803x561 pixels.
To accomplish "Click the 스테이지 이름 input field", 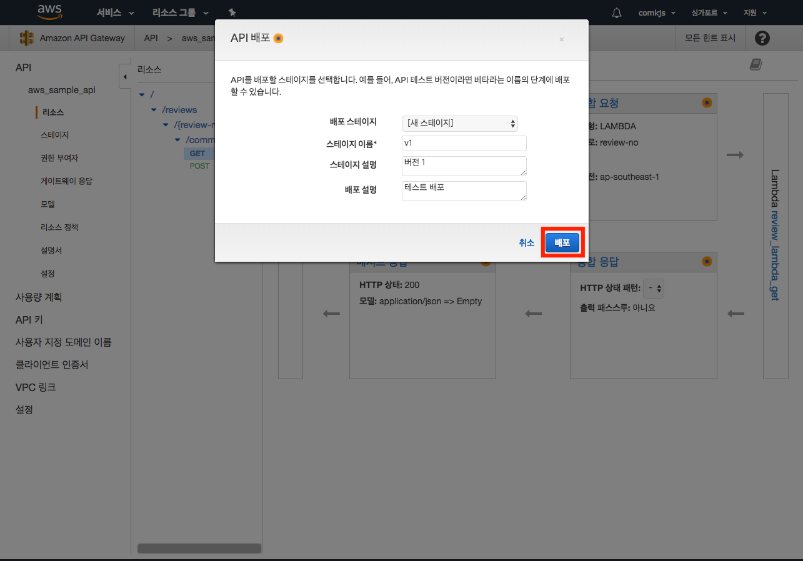I will [464, 143].
